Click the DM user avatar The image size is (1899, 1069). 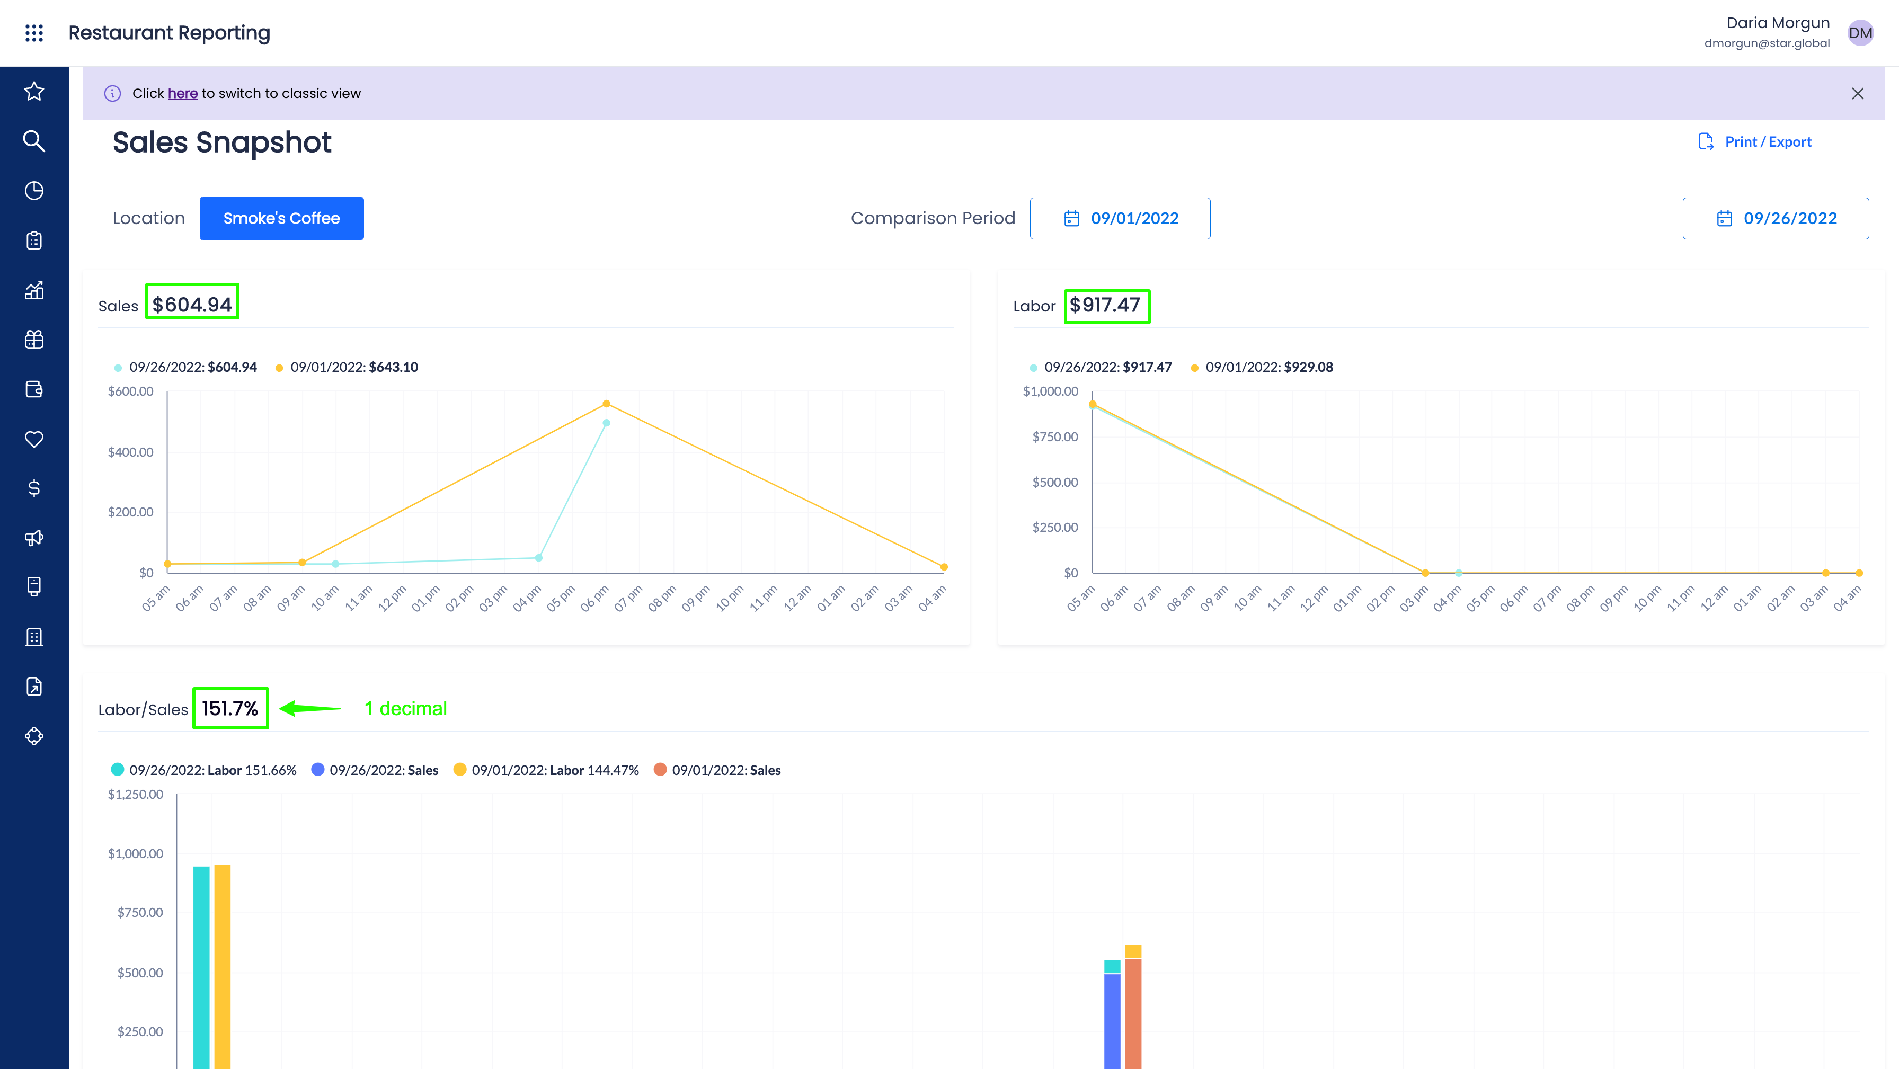[x=1861, y=32]
